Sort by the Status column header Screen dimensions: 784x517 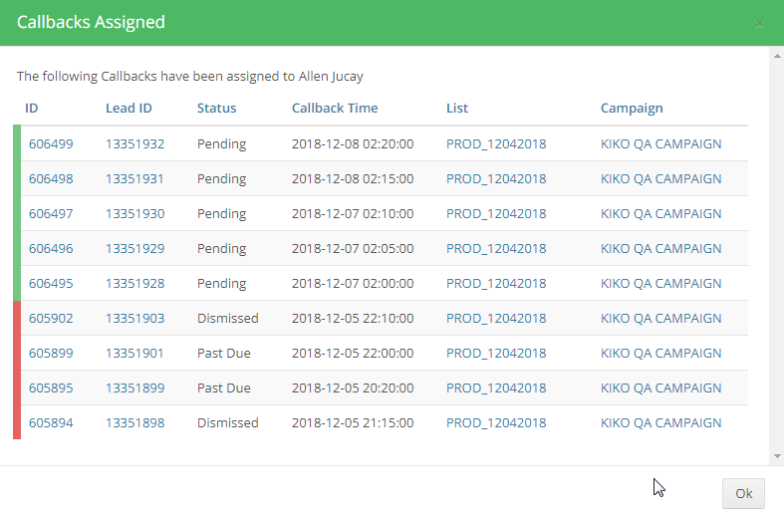[216, 108]
